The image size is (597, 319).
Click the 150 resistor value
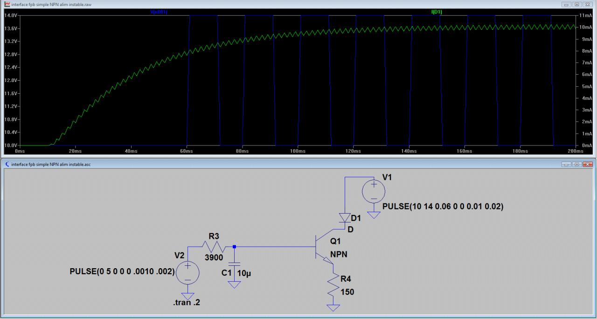[347, 292]
